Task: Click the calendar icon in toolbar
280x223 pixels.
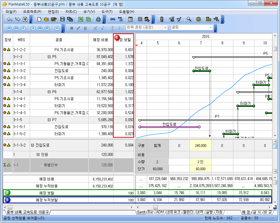Action: [130, 19]
